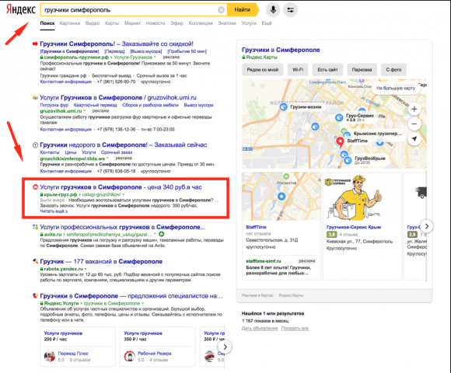Open dropdown arrow next to симферополь-грузчики.рф
Viewport: 451px width, 373px height.
click(155, 58)
